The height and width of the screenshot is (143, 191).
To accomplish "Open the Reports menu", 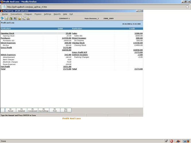I will (57, 14).
